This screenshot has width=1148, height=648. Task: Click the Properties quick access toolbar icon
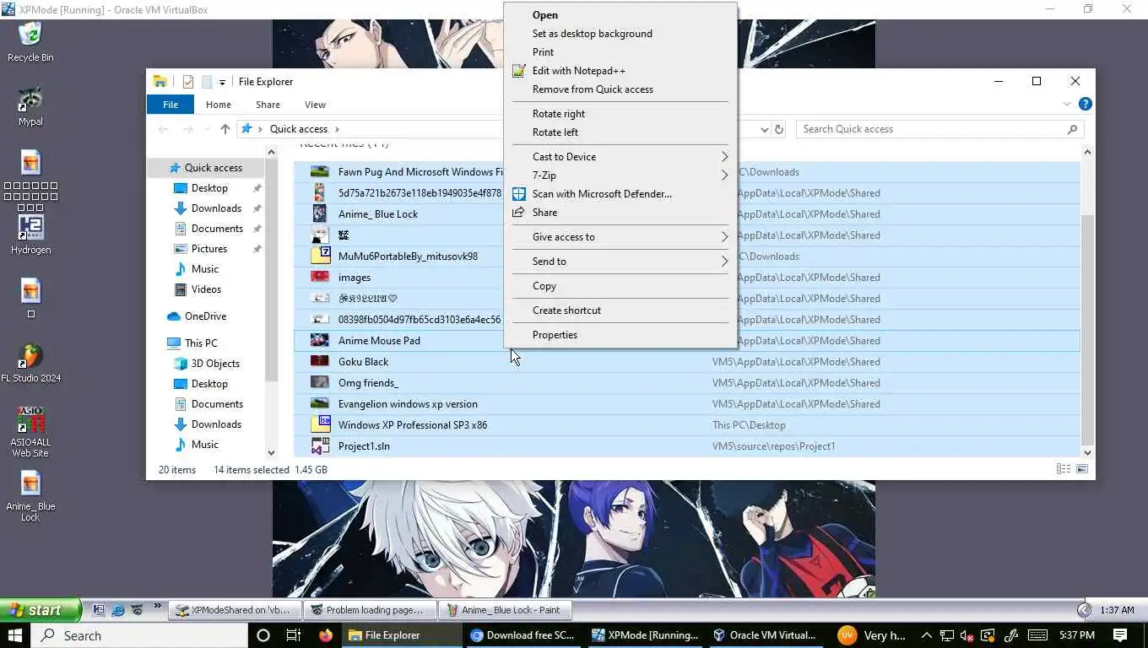187,82
